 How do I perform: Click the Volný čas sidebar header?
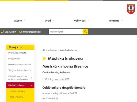point(20,47)
